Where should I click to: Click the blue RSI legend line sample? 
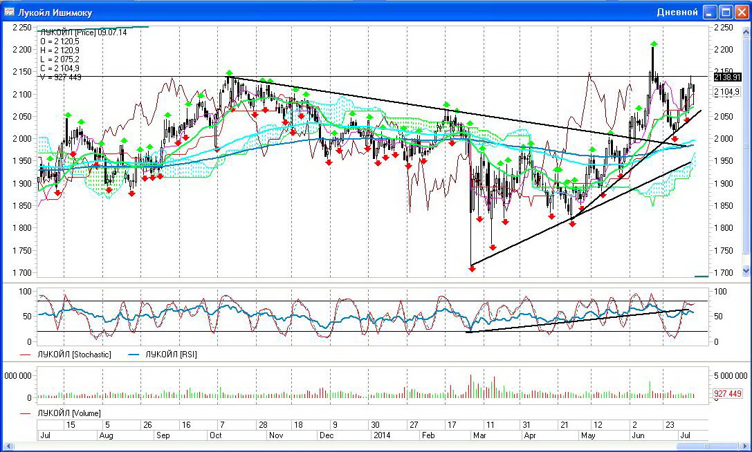pos(134,355)
